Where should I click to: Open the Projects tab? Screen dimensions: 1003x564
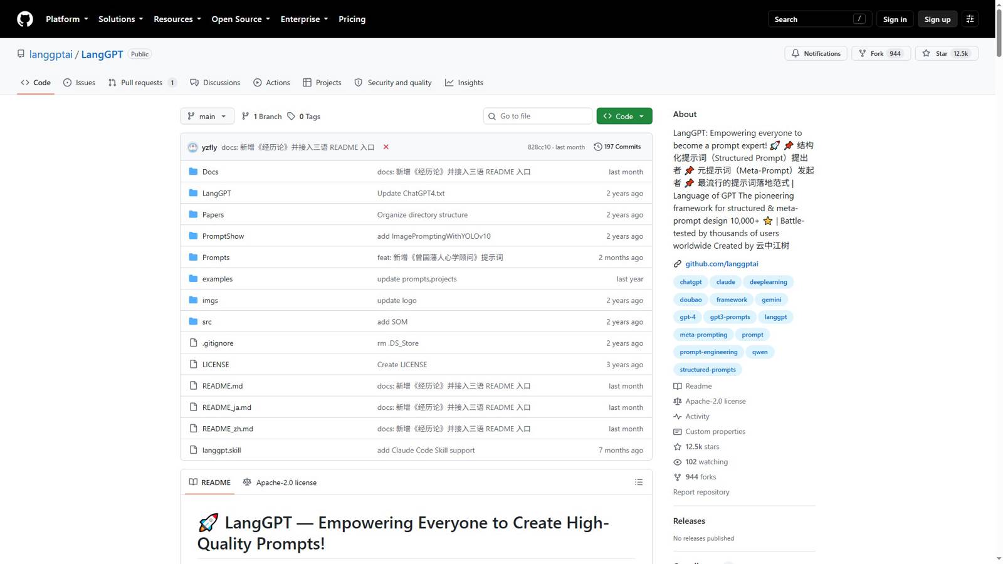(322, 82)
